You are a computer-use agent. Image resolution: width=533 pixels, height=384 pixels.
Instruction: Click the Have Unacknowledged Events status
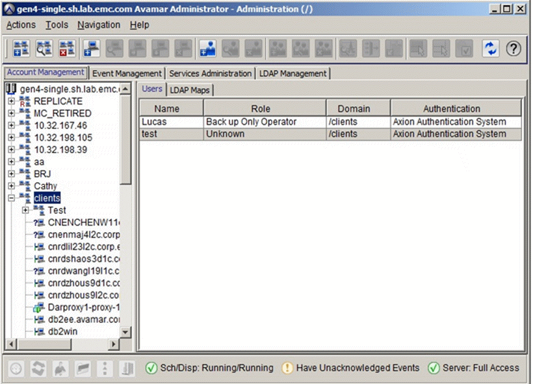tap(350, 368)
